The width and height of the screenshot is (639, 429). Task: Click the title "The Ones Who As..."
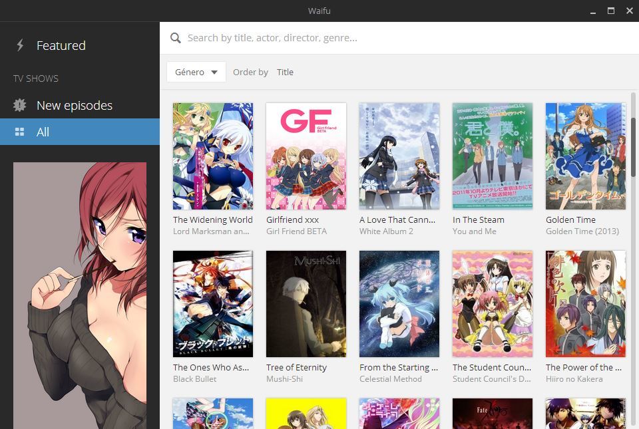pyautogui.click(x=211, y=368)
